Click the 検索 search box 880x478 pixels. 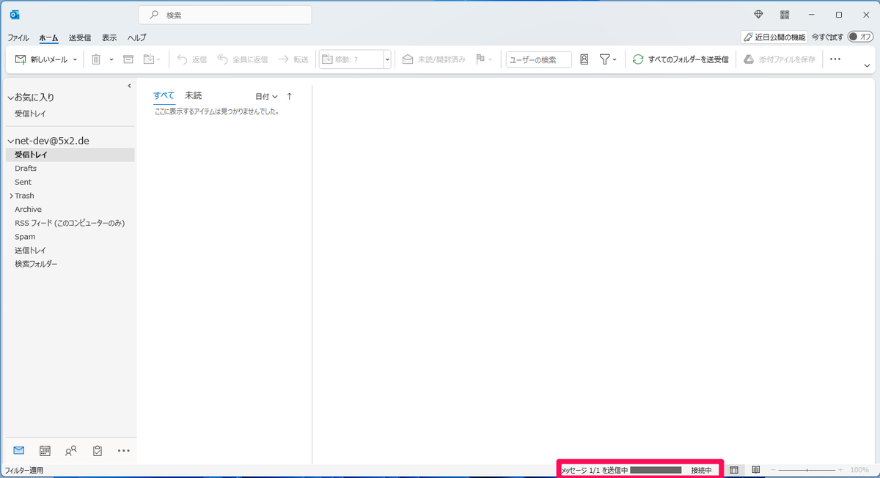[x=225, y=15]
